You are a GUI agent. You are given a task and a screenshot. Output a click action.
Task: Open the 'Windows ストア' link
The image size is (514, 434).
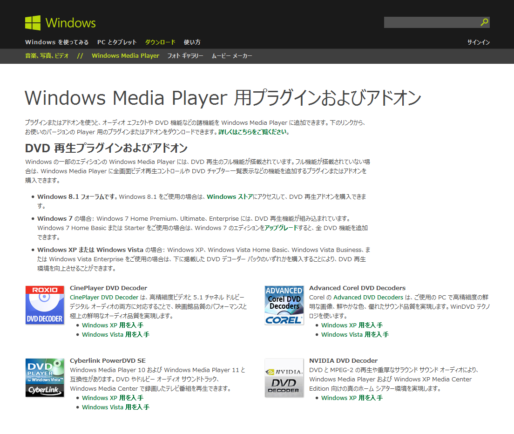(230, 197)
